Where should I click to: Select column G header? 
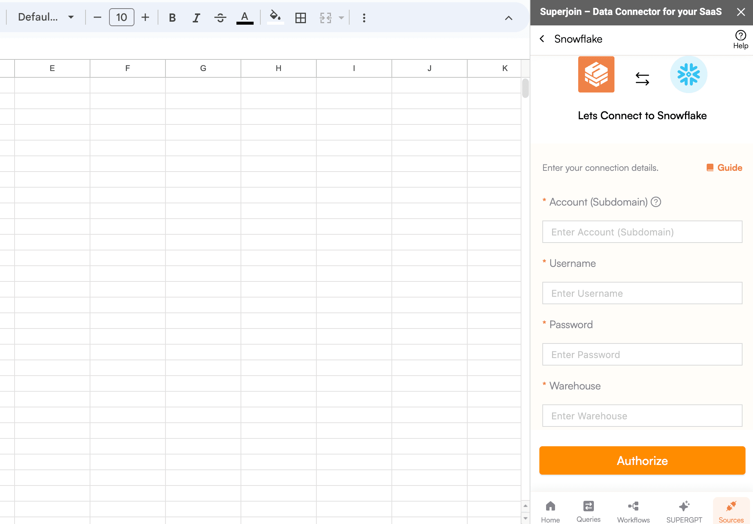(x=203, y=68)
